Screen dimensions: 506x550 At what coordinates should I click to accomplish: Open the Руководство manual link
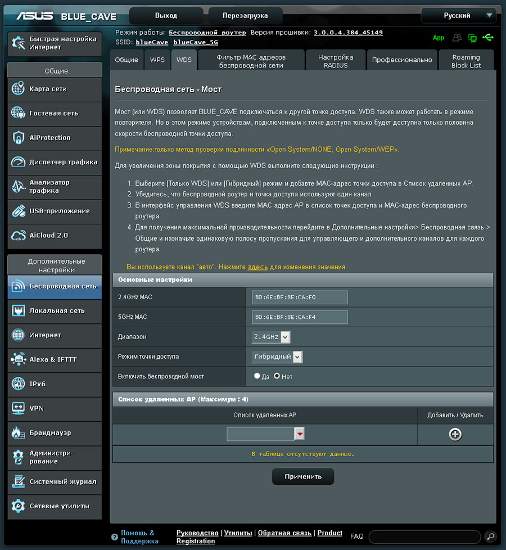pos(197,533)
